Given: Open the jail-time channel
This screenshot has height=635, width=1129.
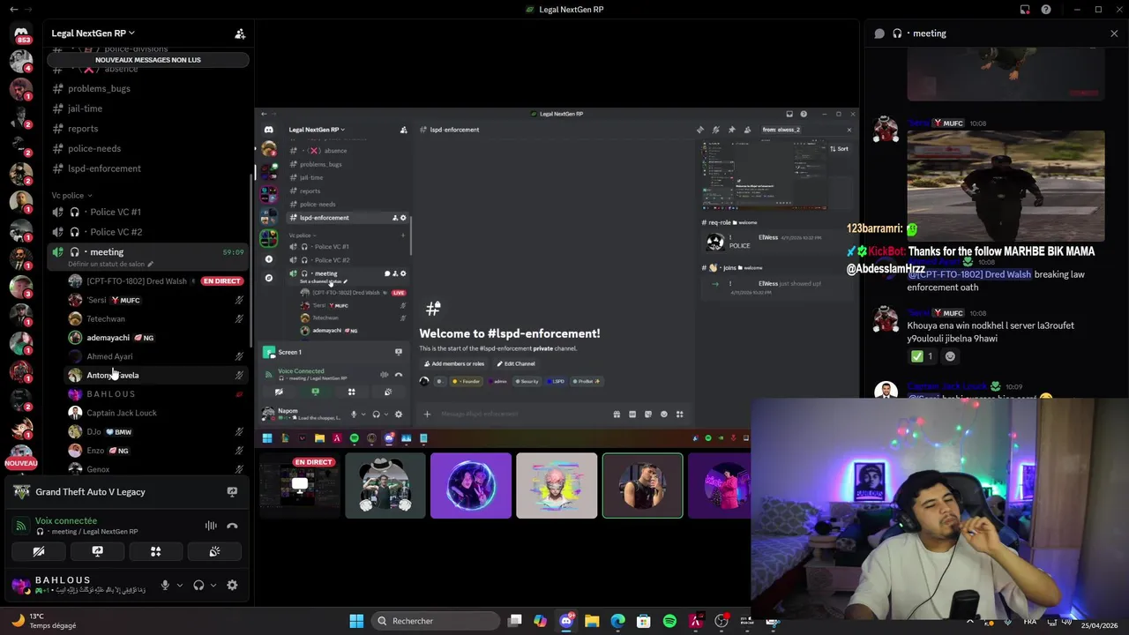Looking at the screenshot, I should click(148, 108).
